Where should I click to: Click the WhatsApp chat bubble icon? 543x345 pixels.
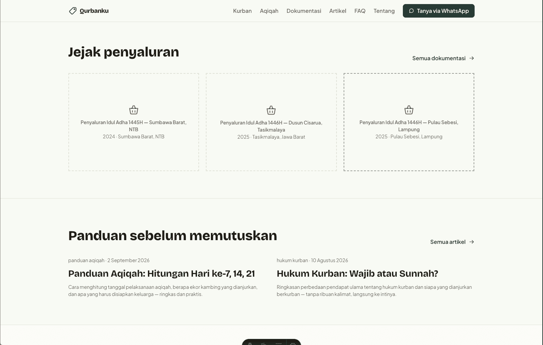coord(411,11)
